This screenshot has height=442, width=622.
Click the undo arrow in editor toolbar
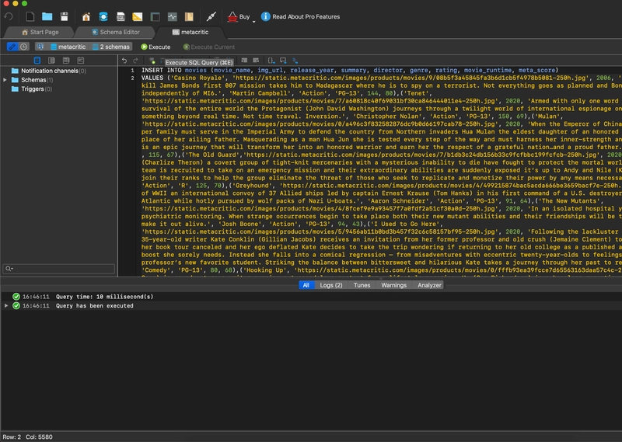[x=124, y=61]
